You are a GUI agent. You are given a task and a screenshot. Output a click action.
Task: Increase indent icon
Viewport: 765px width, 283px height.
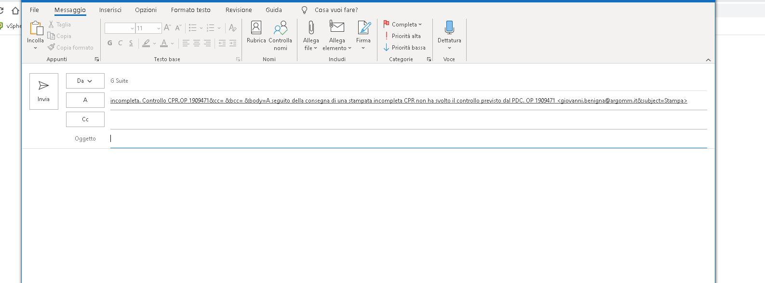click(x=233, y=43)
